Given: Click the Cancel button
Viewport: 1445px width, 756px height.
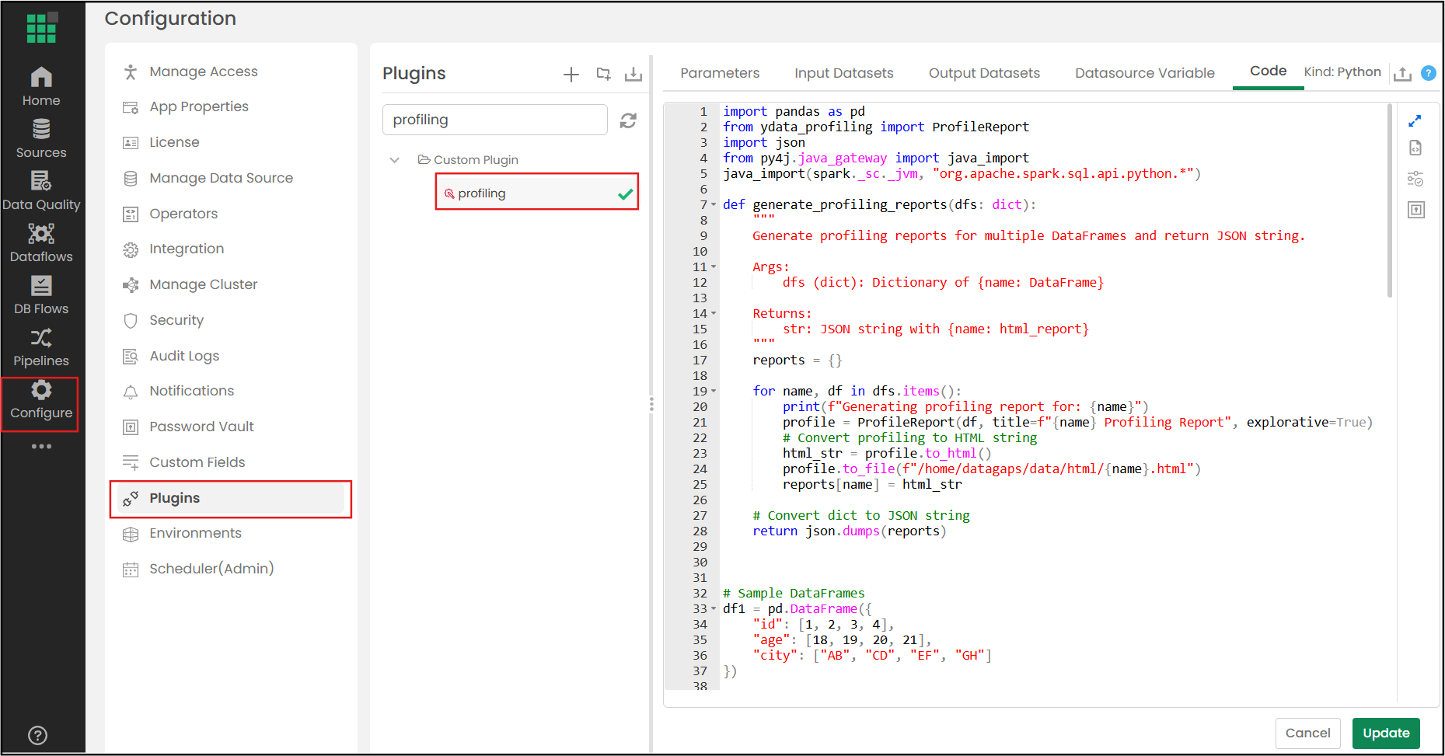Looking at the screenshot, I should [1307, 733].
